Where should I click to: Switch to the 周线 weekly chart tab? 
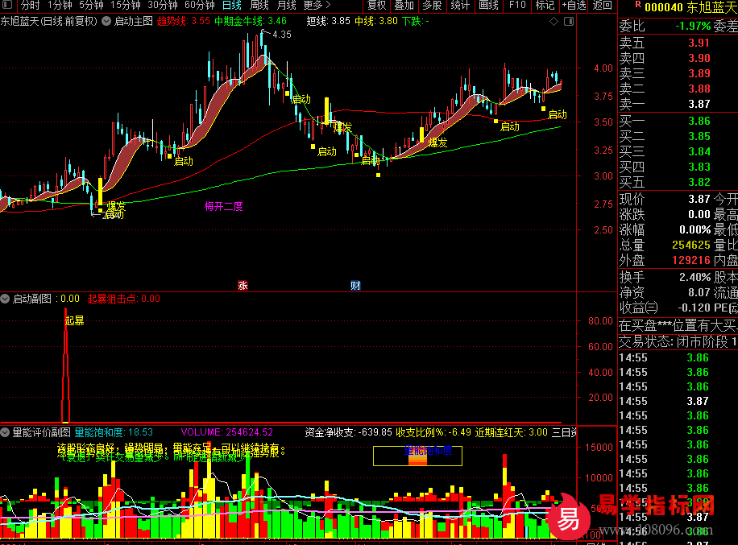(x=259, y=6)
